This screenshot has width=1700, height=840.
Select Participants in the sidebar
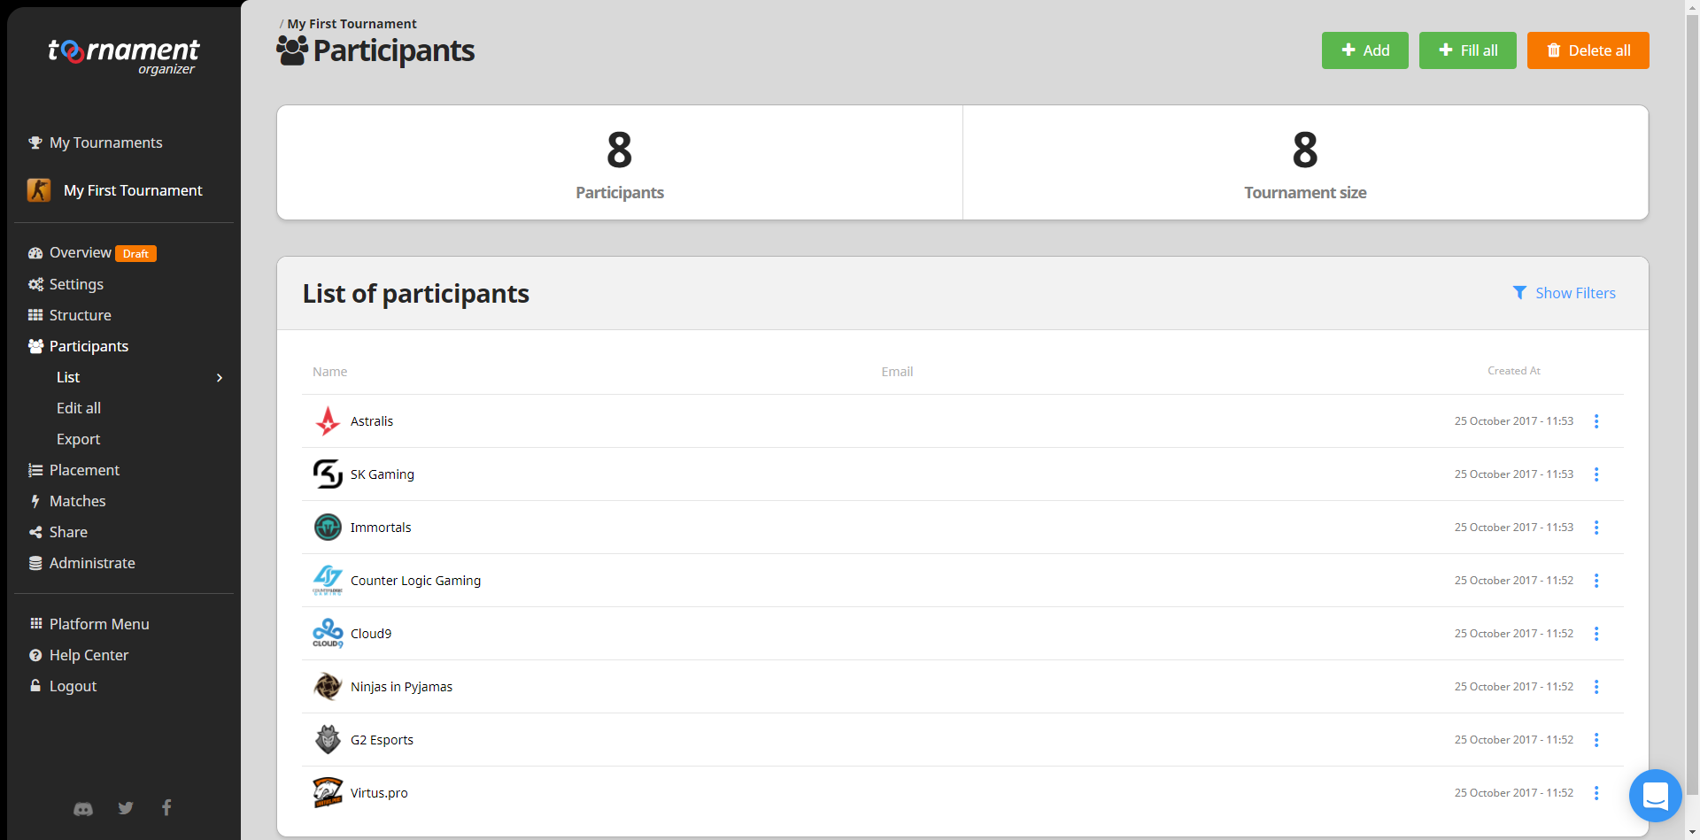tap(89, 346)
